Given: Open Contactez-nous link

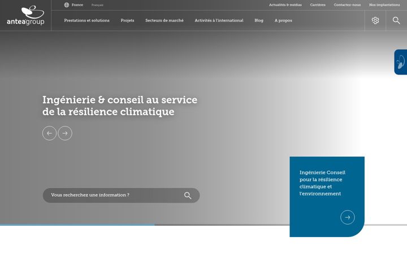Looking at the screenshot, I should (347, 5).
